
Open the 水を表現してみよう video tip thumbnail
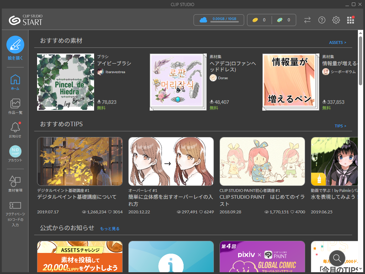click(334, 162)
